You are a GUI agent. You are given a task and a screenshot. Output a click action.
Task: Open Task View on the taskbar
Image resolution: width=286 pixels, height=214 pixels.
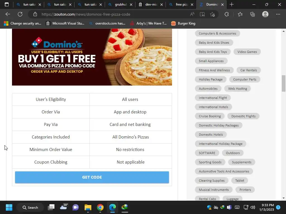[x=51, y=207]
